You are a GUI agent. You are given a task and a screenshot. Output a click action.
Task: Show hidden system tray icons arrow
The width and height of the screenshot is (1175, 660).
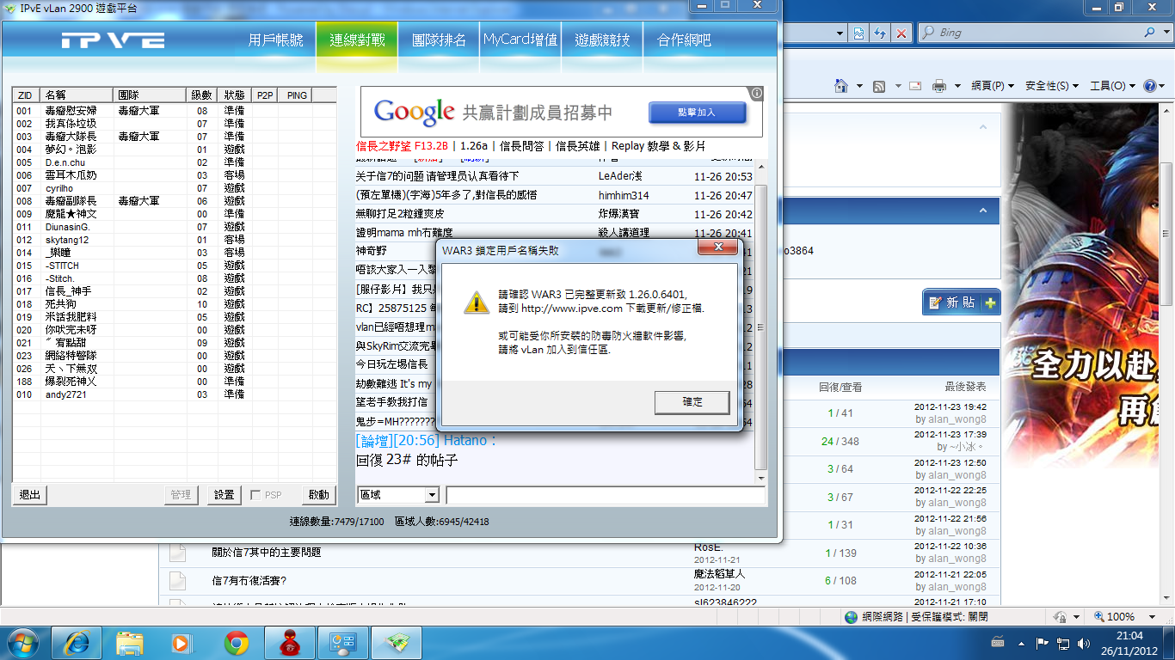coord(1021,642)
